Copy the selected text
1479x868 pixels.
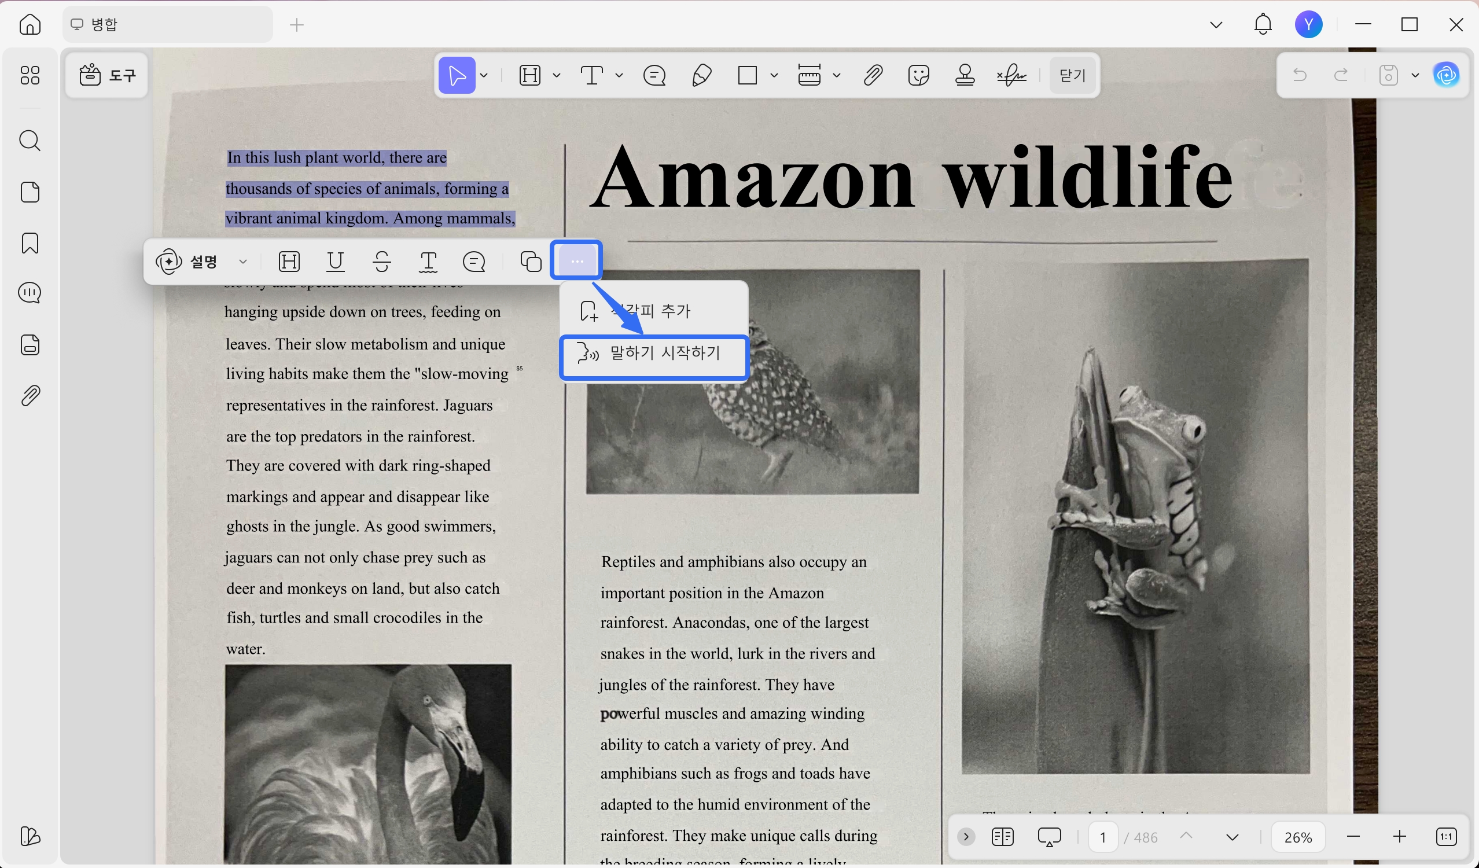(531, 261)
